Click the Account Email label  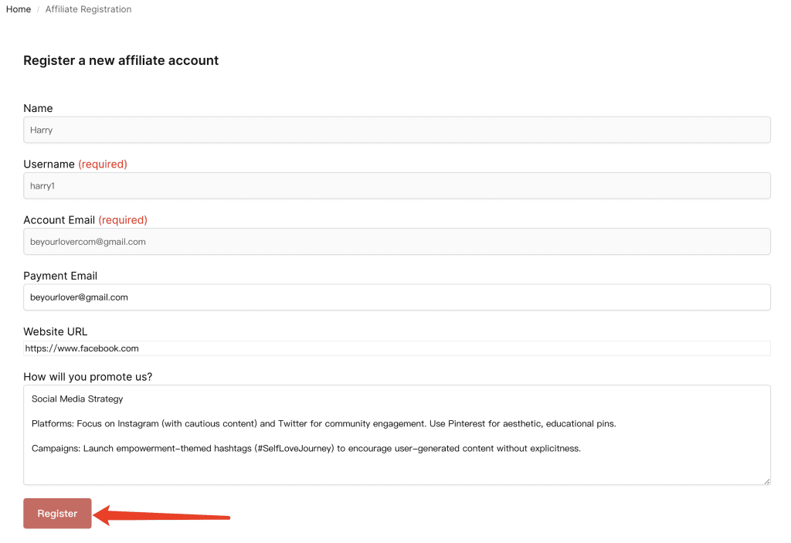pyautogui.click(x=59, y=219)
